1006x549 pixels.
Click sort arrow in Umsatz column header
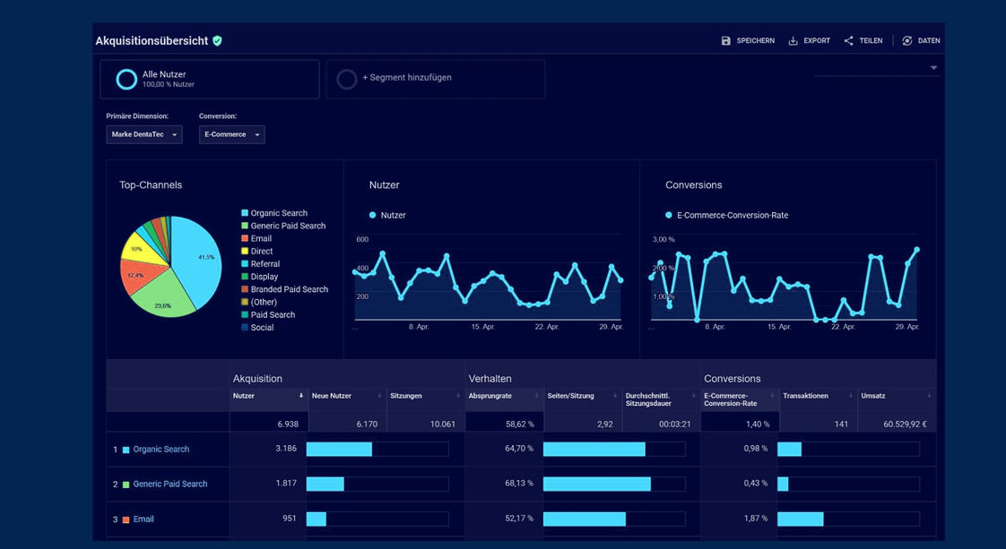[929, 396]
